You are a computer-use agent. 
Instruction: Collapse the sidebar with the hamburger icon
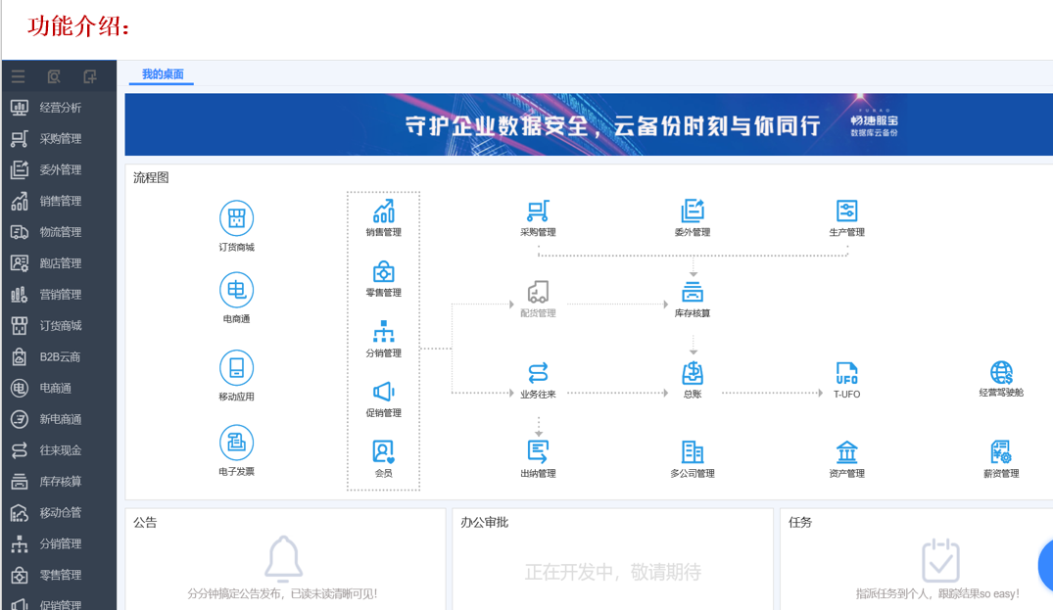pyautogui.click(x=18, y=76)
